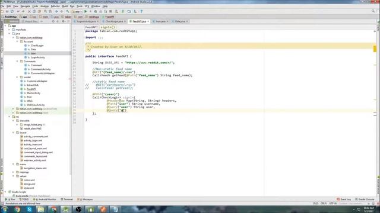
Task: Click the Cut toolbar icon
Action: click(29, 11)
